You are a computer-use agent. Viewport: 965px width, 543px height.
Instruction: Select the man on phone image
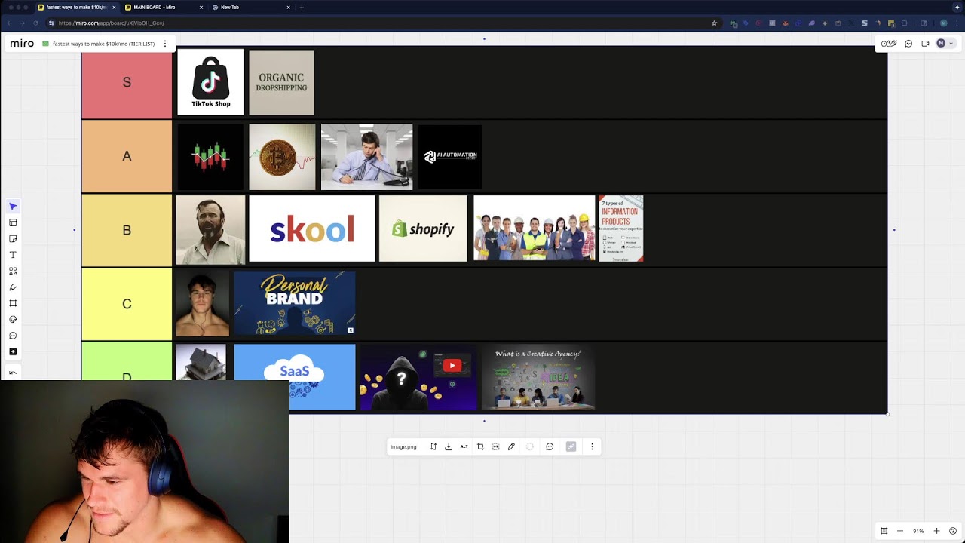point(366,156)
